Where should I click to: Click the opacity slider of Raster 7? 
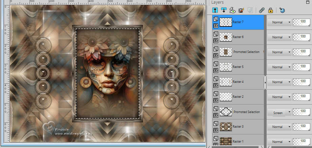(x=302, y=22)
